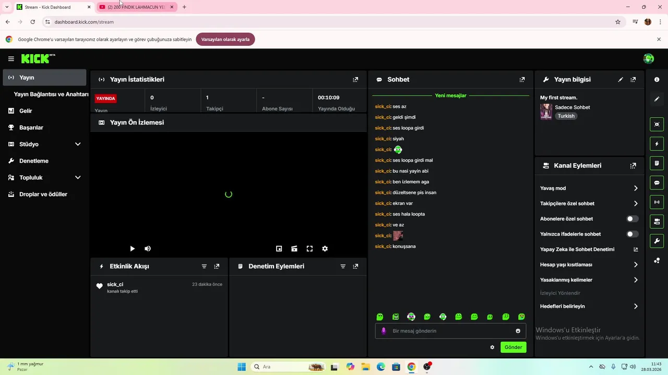Pop out the Yayın İstatistikleri panel
The width and height of the screenshot is (668, 375).
355,80
